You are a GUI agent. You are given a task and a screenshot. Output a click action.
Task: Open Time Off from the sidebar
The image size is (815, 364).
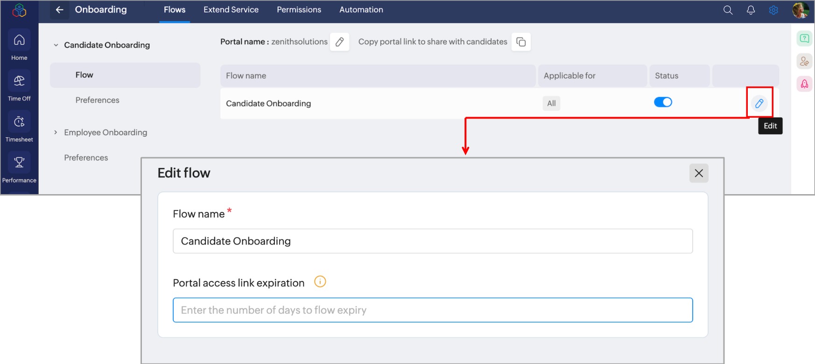tap(19, 86)
